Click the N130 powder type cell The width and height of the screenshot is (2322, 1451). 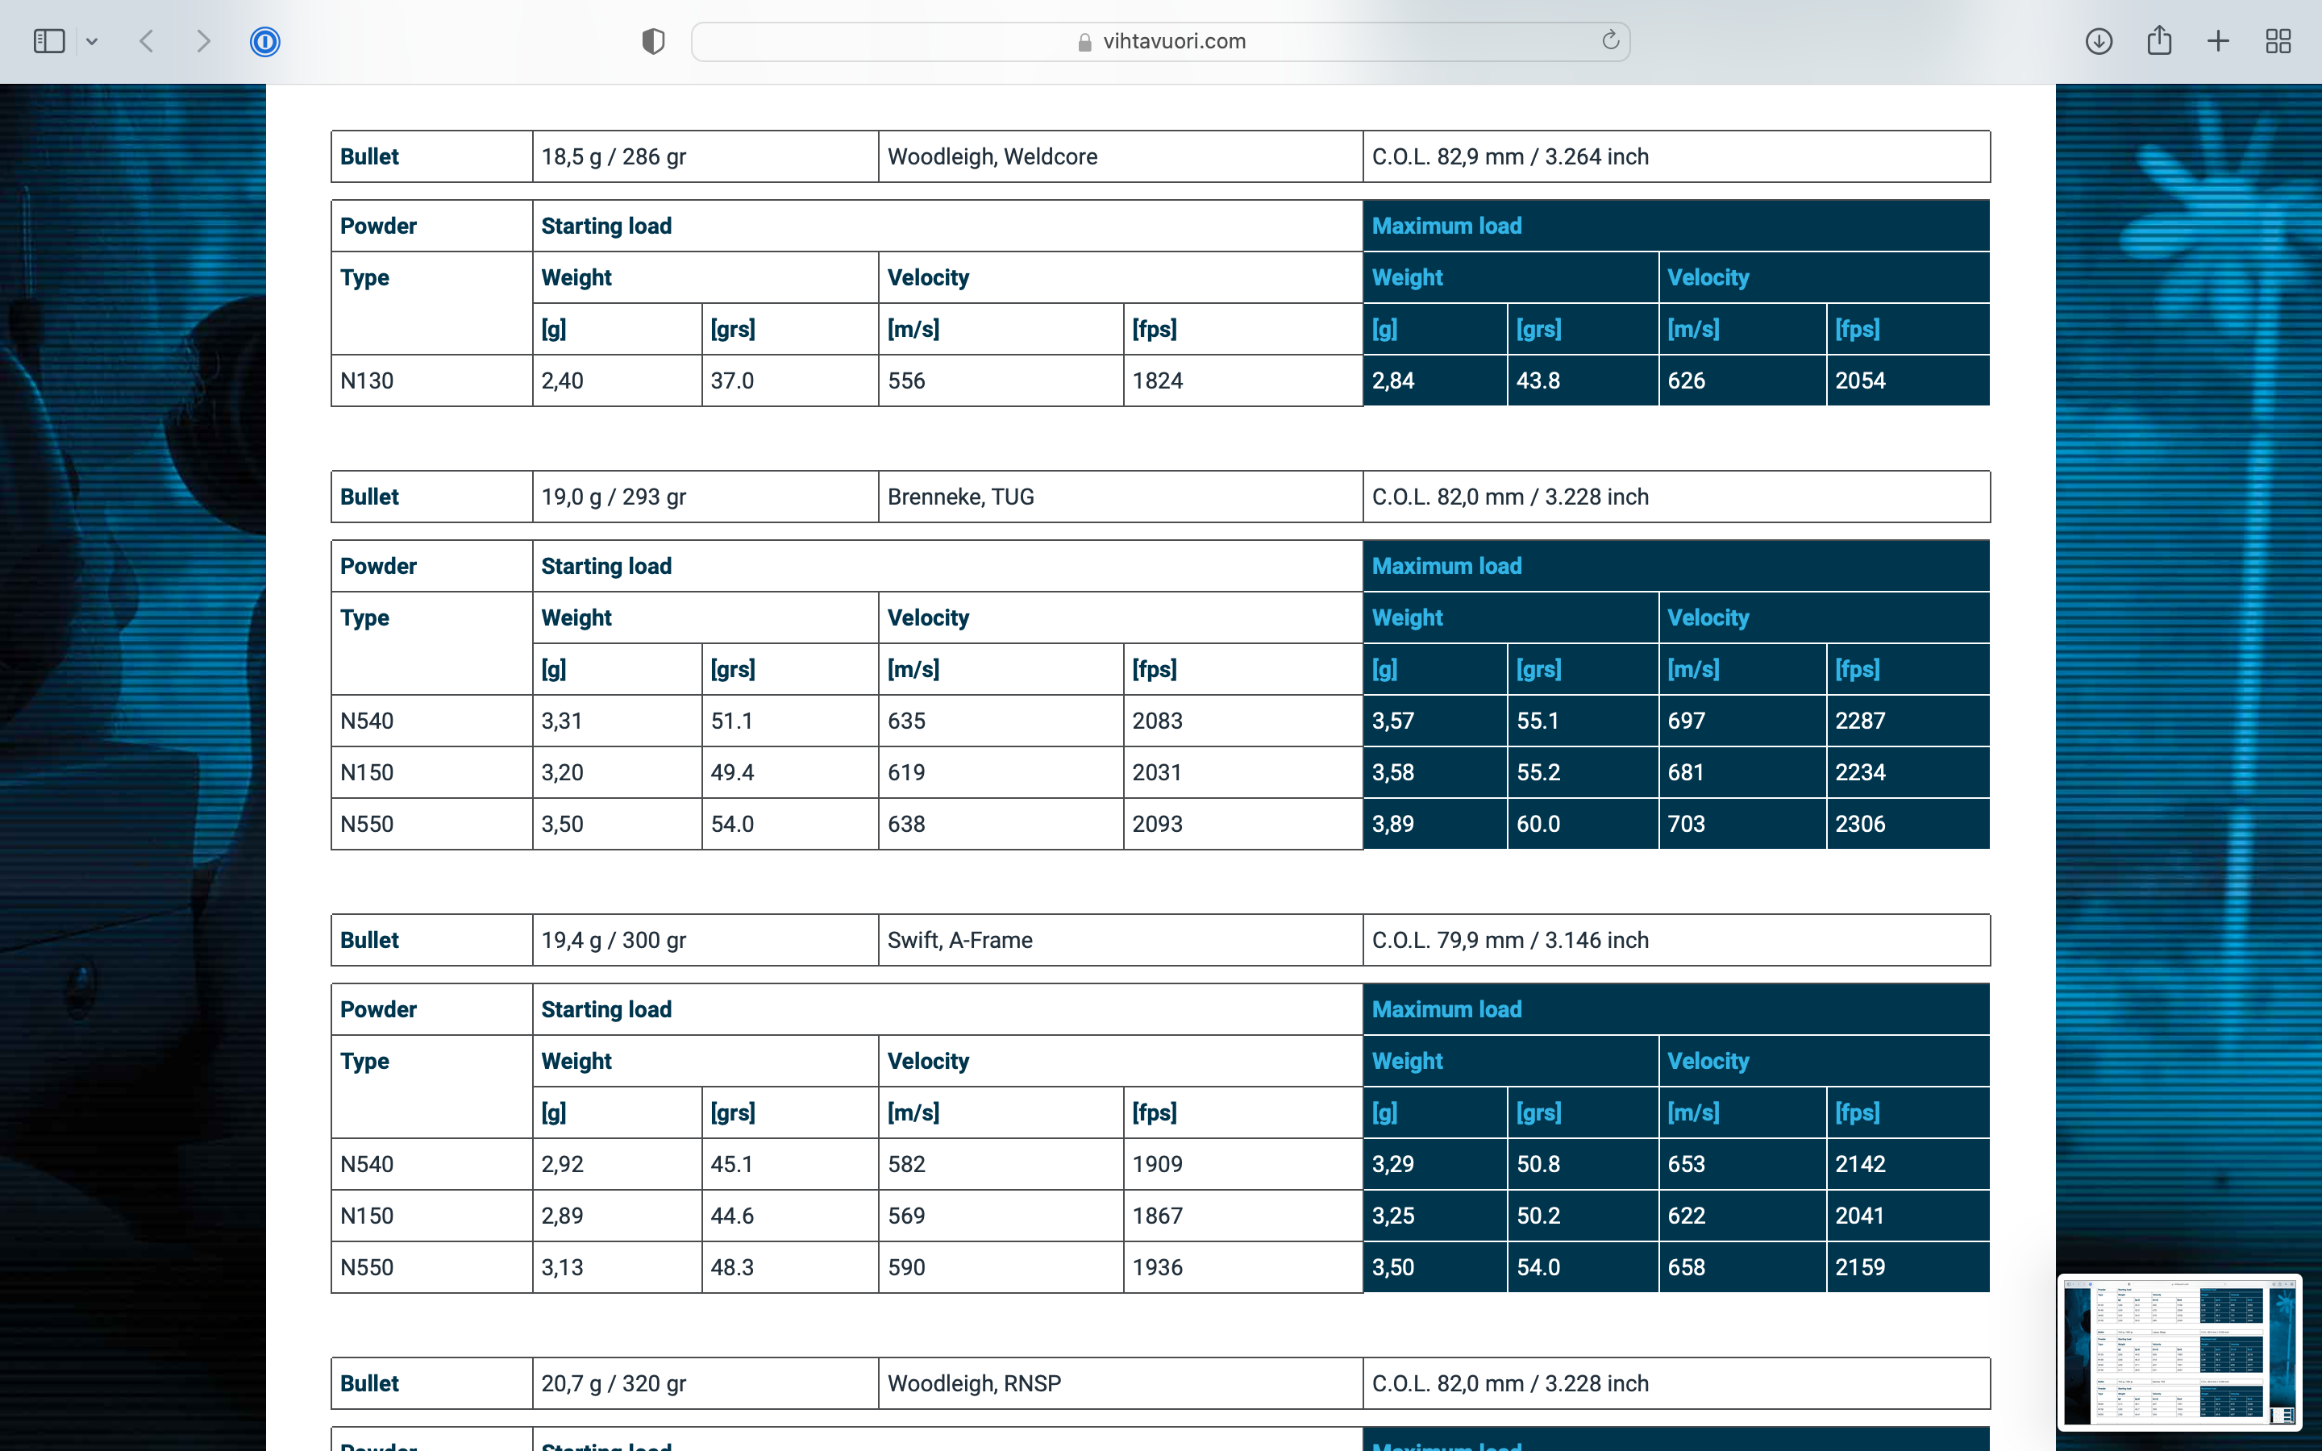pyautogui.click(x=432, y=381)
